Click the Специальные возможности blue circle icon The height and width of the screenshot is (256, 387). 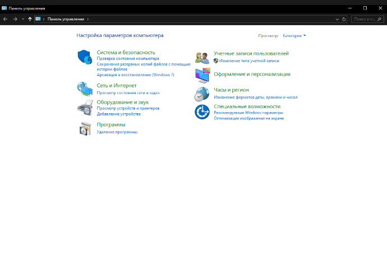tap(202, 112)
